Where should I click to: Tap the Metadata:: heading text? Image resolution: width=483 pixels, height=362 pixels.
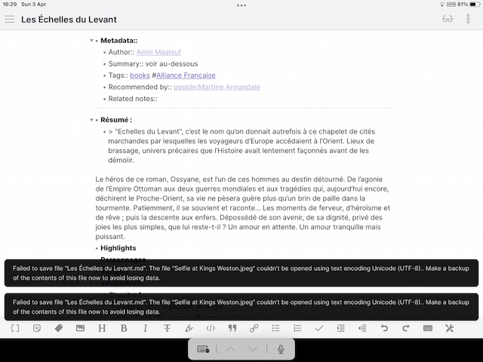tap(119, 41)
